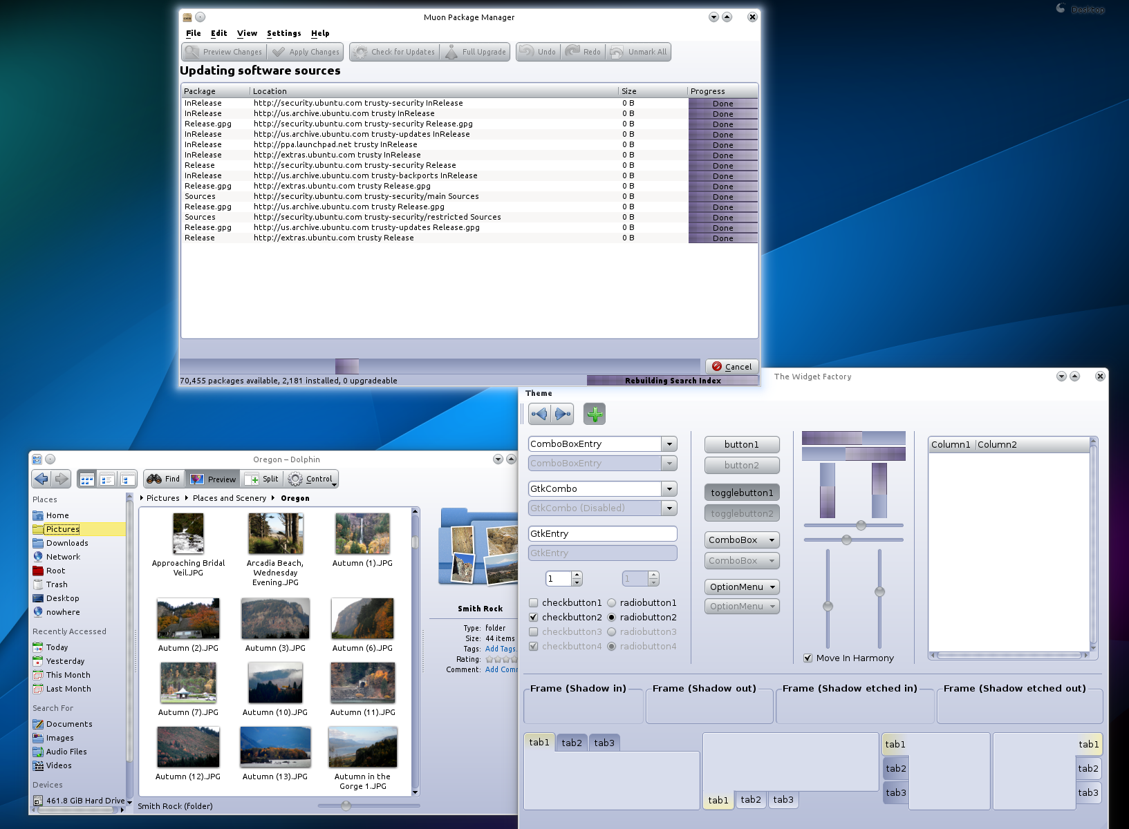
Task: Click the upper horizontal scale slider handle
Action: click(861, 525)
